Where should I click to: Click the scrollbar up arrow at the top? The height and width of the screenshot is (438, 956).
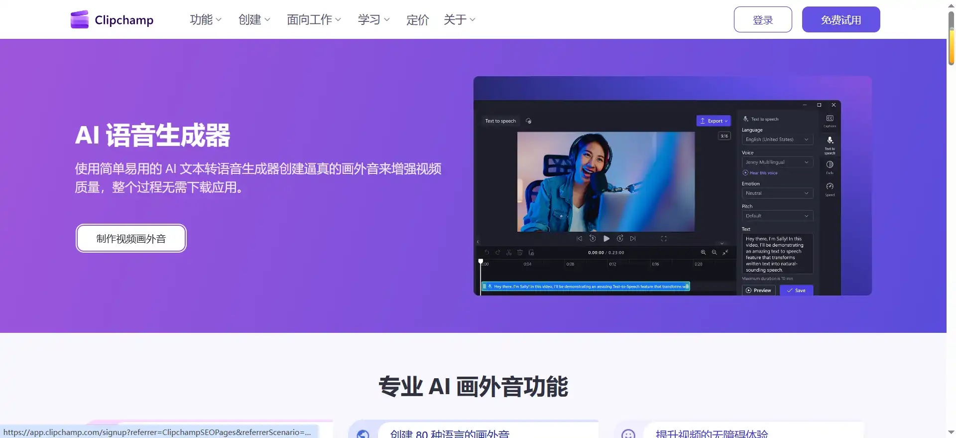(951, 5)
